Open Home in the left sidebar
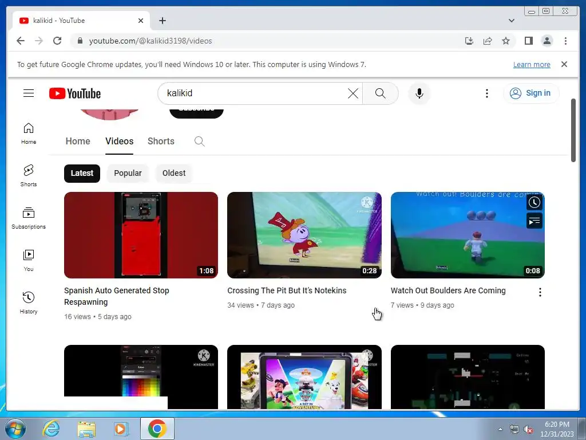 click(29, 133)
